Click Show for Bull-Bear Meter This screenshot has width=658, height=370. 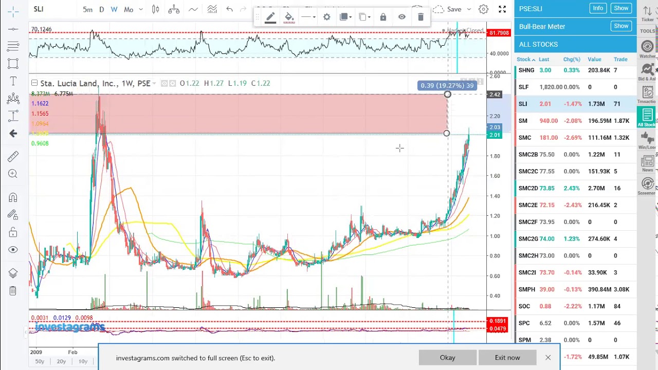[621, 26]
